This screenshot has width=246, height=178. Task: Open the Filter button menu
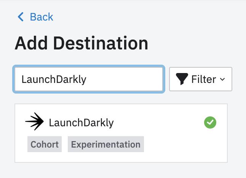(x=200, y=79)
